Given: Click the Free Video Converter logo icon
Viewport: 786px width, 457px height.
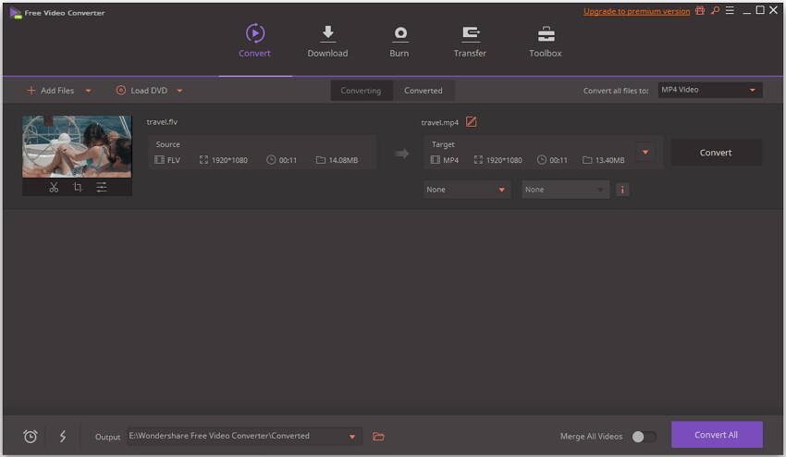Looking at the screenshot, I should point(16,13).
